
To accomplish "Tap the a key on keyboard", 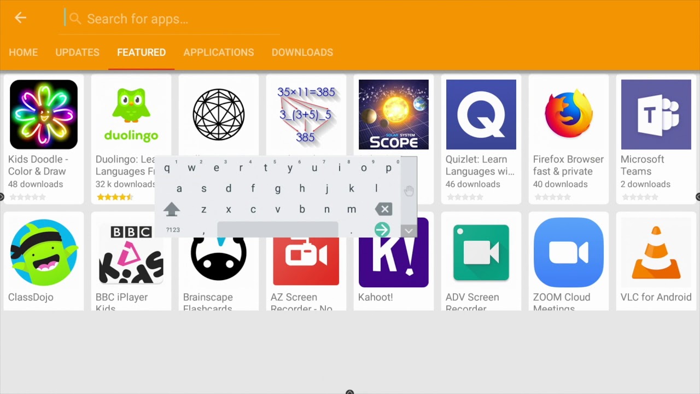I will (x=179, y=189).
